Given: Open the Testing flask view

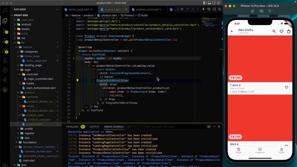Looking at the screenshot, I should [5, 60].
